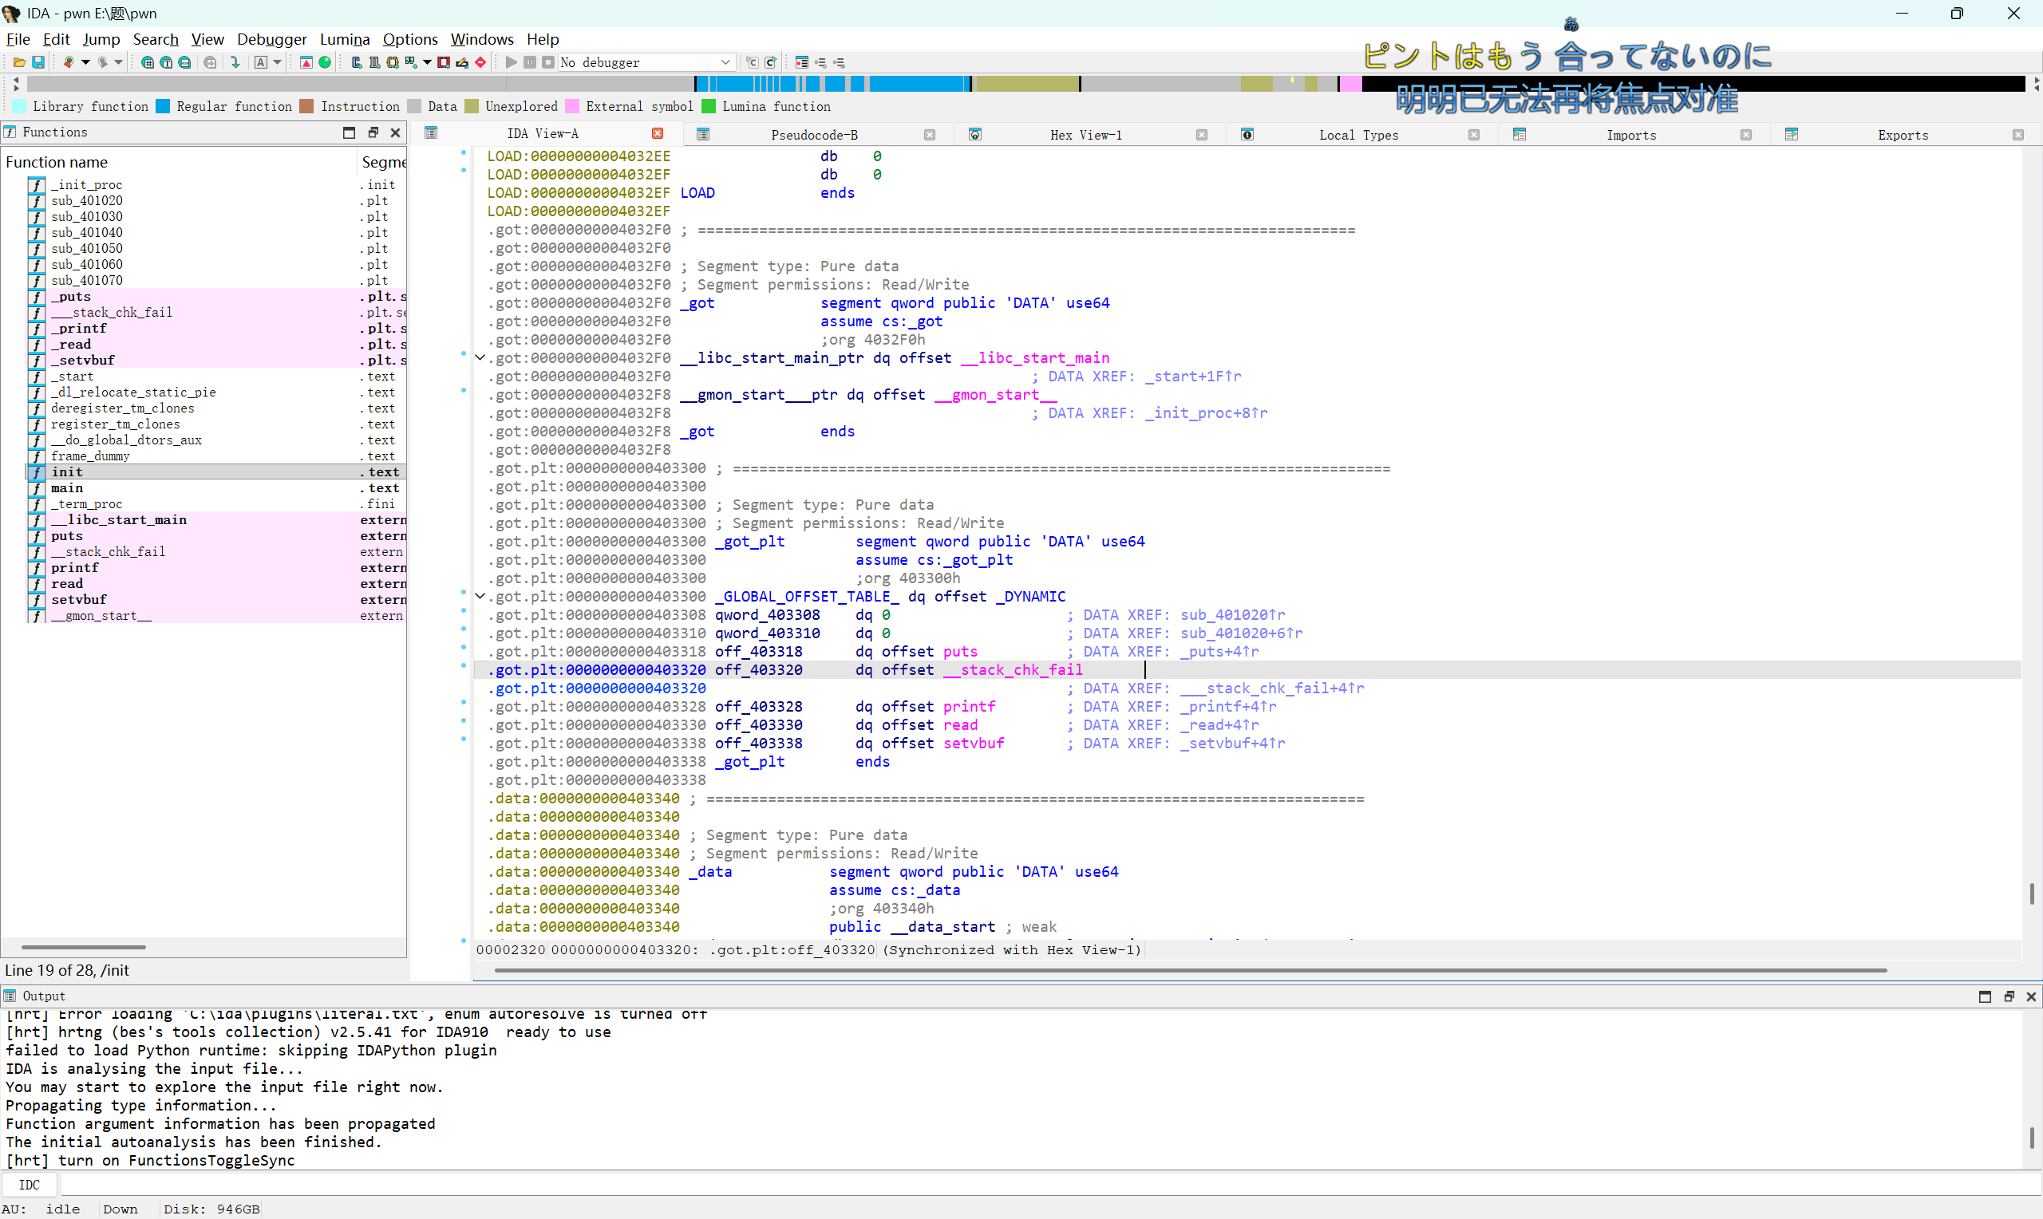Click the red diamond breakpoint icon
The width and height of the screenshot is (2043, 1219).
click(x=480, y=62)
